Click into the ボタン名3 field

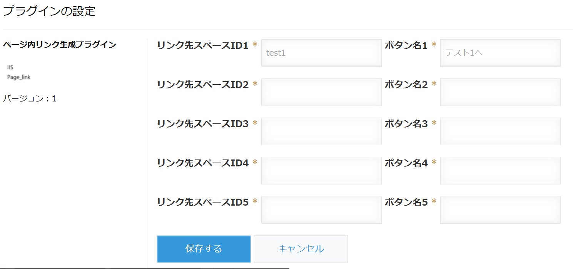click(x=500, y=131)
